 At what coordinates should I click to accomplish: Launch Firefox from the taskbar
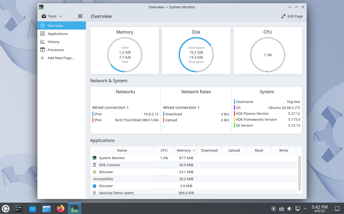(x=60, y=208)
